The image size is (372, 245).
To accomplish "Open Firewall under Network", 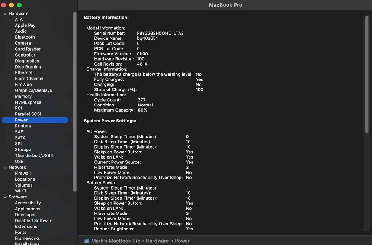I will [x=23, y=173].
